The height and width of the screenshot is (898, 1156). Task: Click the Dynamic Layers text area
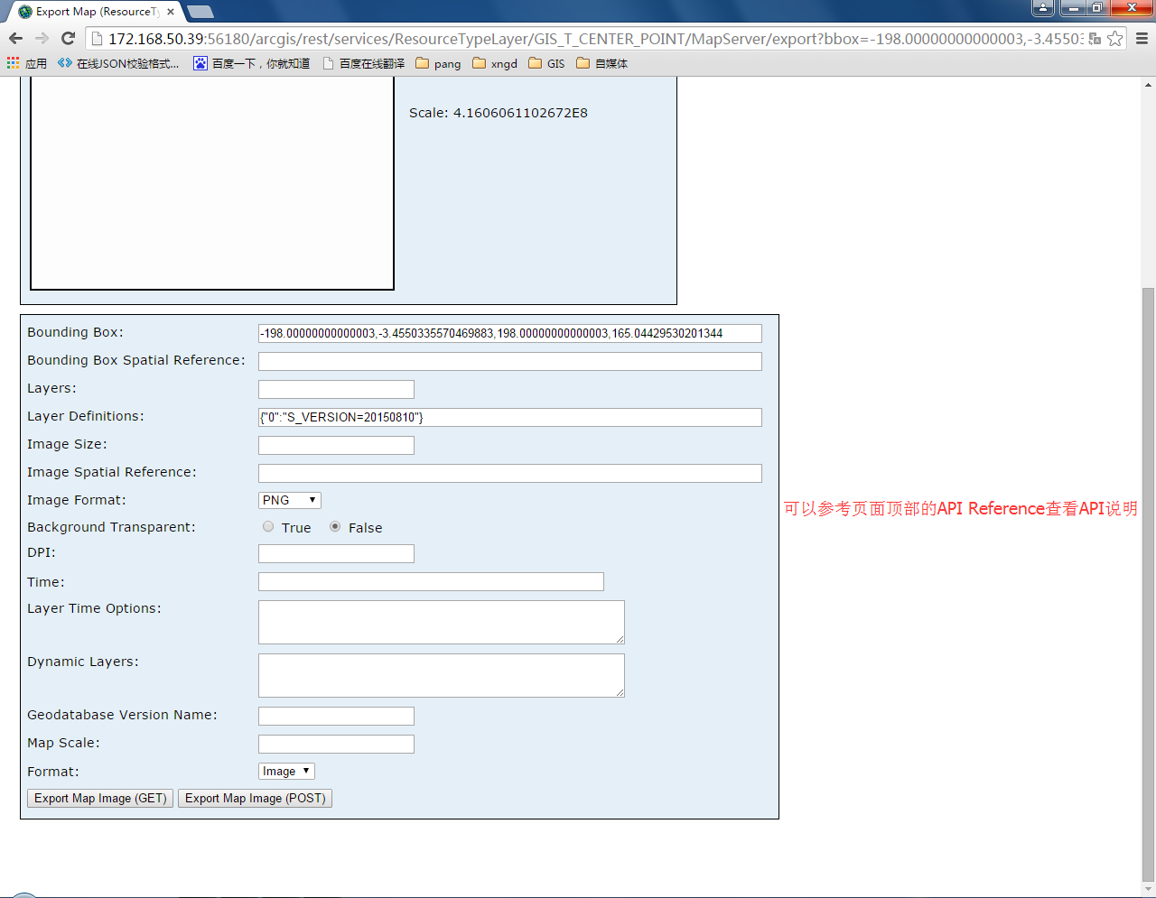tap(442, 675)
